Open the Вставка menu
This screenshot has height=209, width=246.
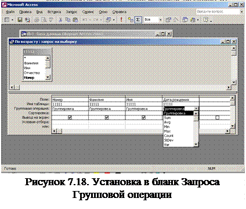click(x=54, y=12)
